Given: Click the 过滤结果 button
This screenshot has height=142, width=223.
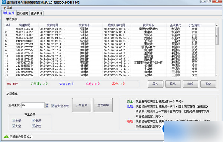Looking at the screenshot, I should 103,105.
